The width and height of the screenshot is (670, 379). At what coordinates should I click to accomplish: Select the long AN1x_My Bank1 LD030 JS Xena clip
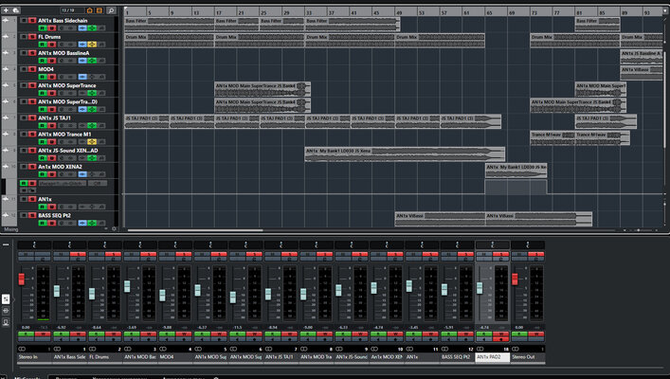[x=405, y=154]
